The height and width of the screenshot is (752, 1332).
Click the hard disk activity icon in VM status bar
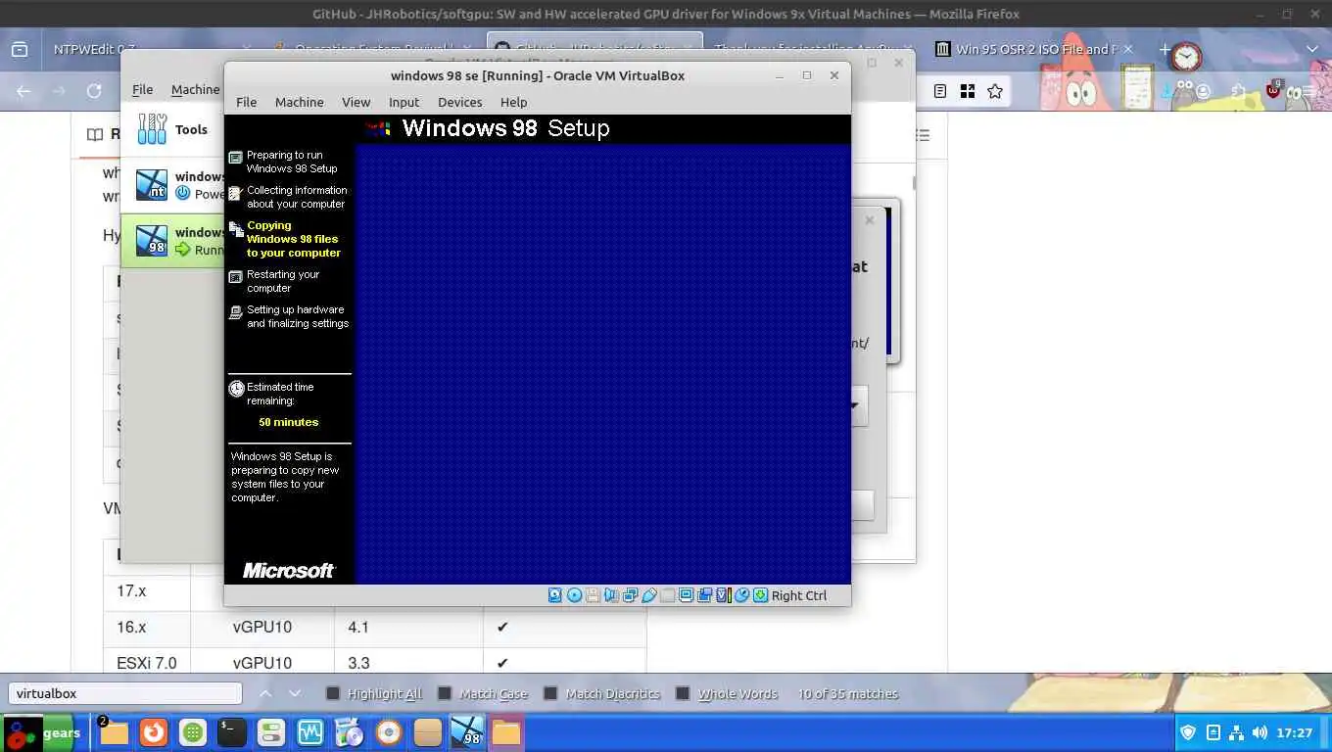click(x=555, y=595)
